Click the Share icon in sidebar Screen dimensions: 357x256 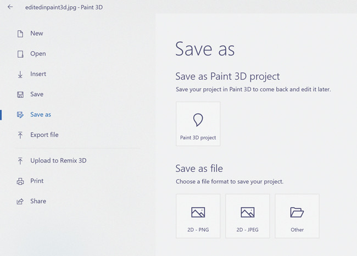tap(20, 202)
